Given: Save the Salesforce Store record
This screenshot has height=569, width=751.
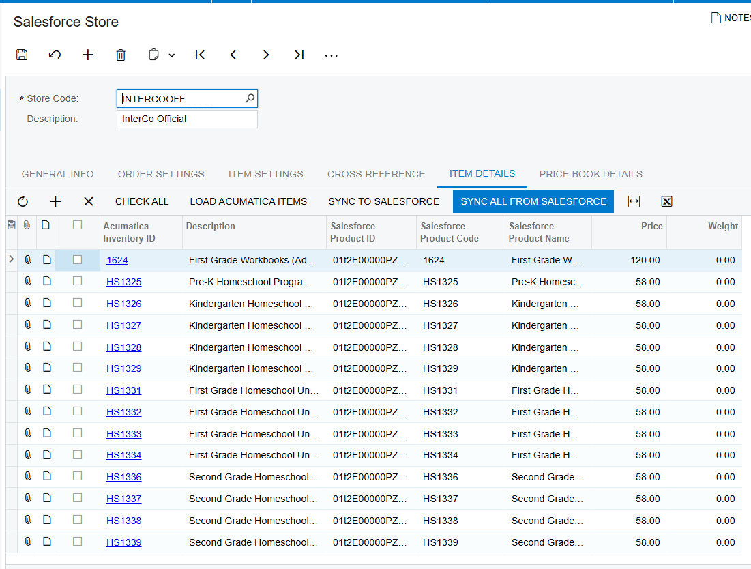Looking at the screenshot, I should click(22, 55).
